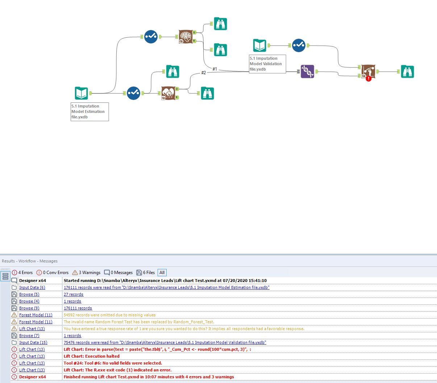
Task: Open the 176111 records read hyperlink
Action: point(165,287)
